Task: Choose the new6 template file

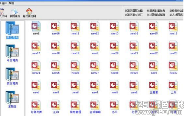Action: click(75, 87)
